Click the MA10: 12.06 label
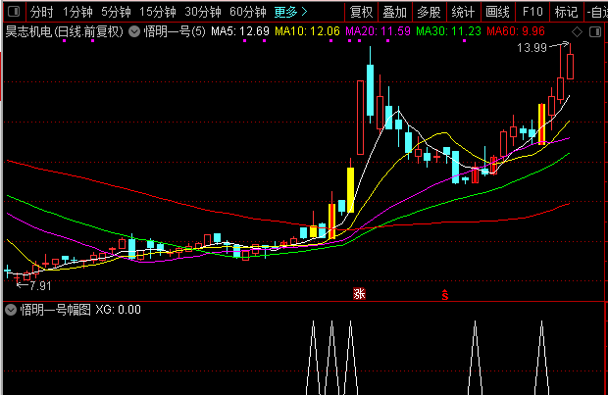The image size is (608, 395). 307,31
